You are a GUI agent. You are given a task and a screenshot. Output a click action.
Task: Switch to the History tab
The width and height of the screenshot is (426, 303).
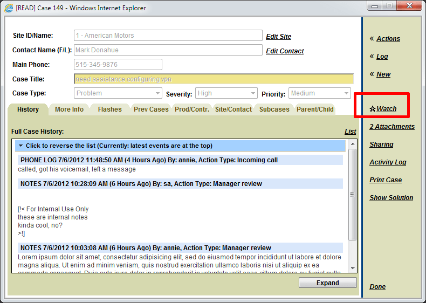[x=28, y=109]
